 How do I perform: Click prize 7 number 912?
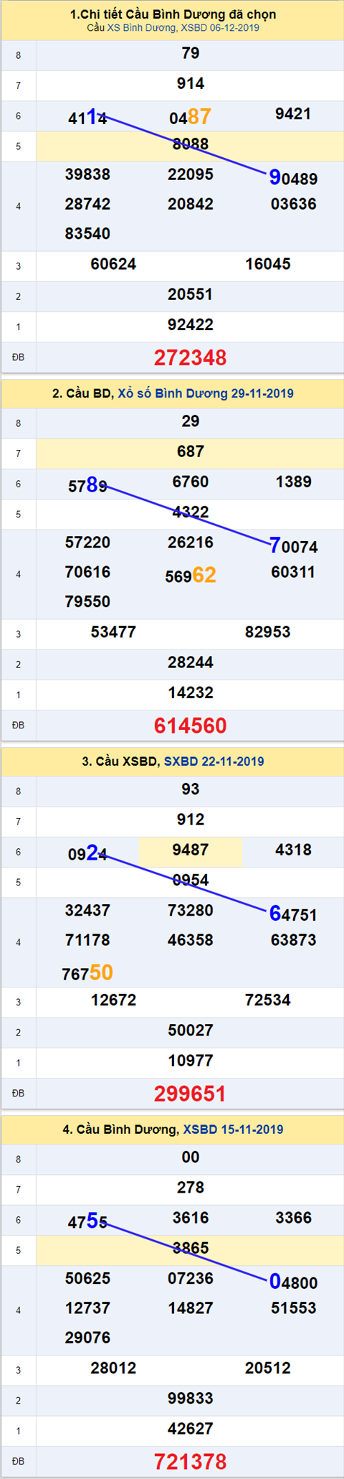click(x=191, y=820)
